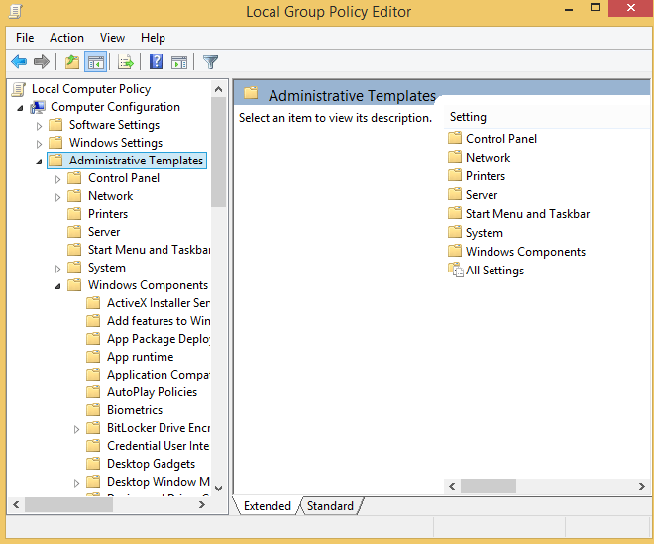Open the View menu

point(112,38)
